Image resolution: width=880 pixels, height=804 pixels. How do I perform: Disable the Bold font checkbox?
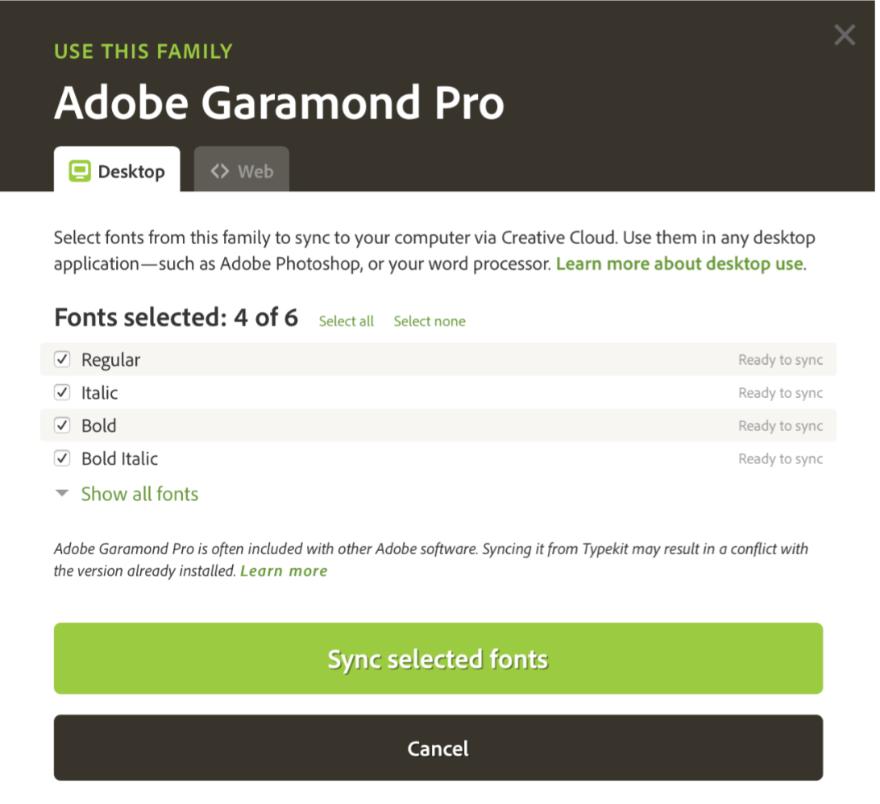[62, 425]
